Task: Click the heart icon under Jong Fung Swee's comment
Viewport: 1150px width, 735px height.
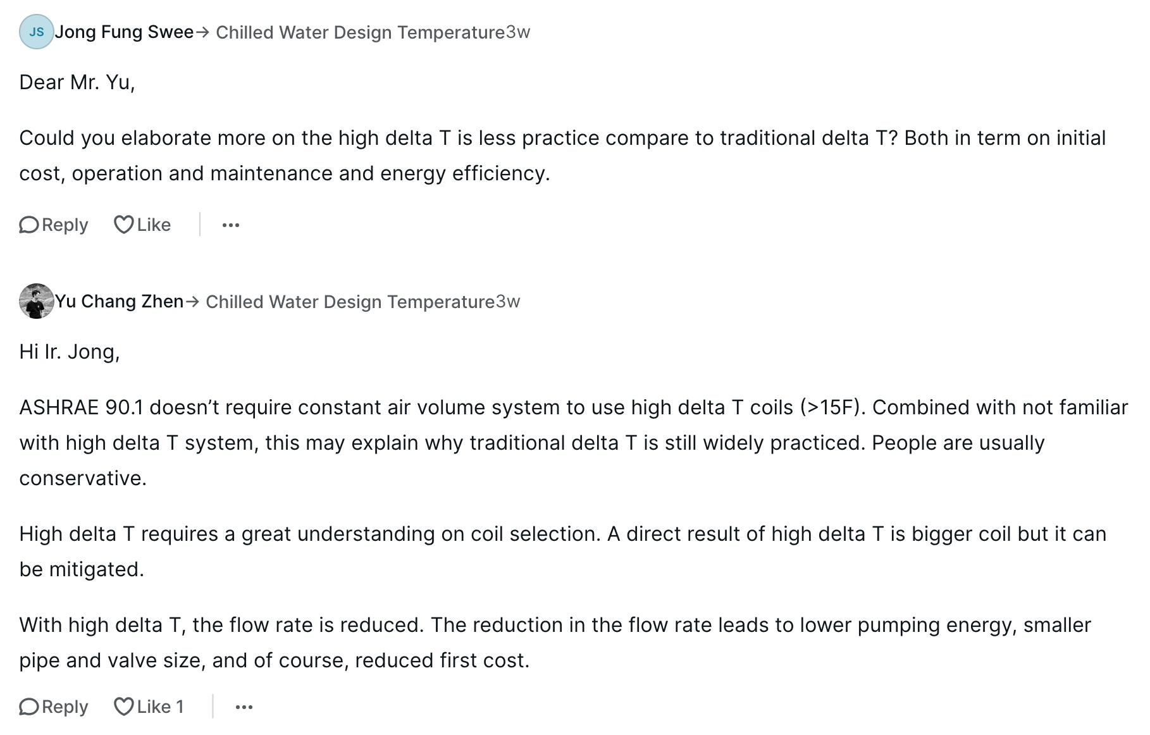Action: click(x=125, y=224)
